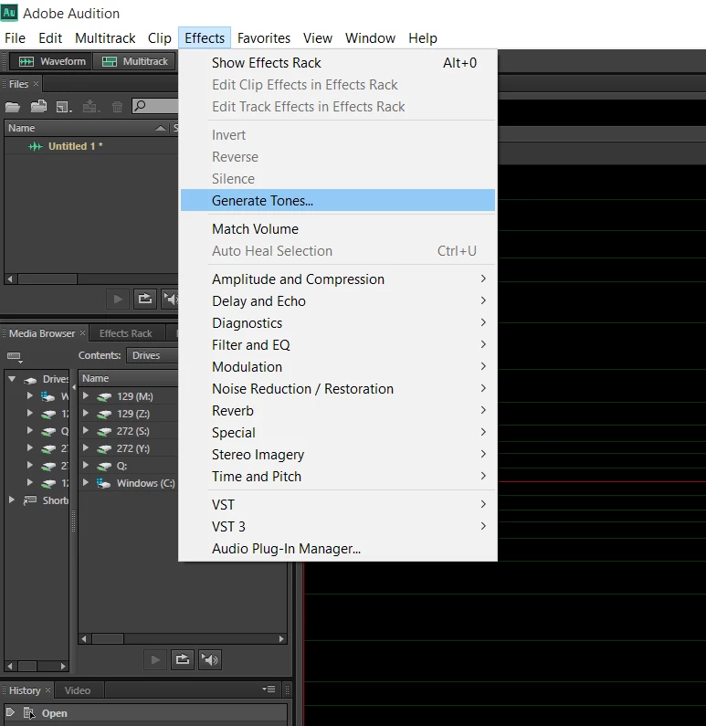Viewport: 706px width, 726px height.
Task: Switch to Waveform view
Action: click(x=52, y=61)
